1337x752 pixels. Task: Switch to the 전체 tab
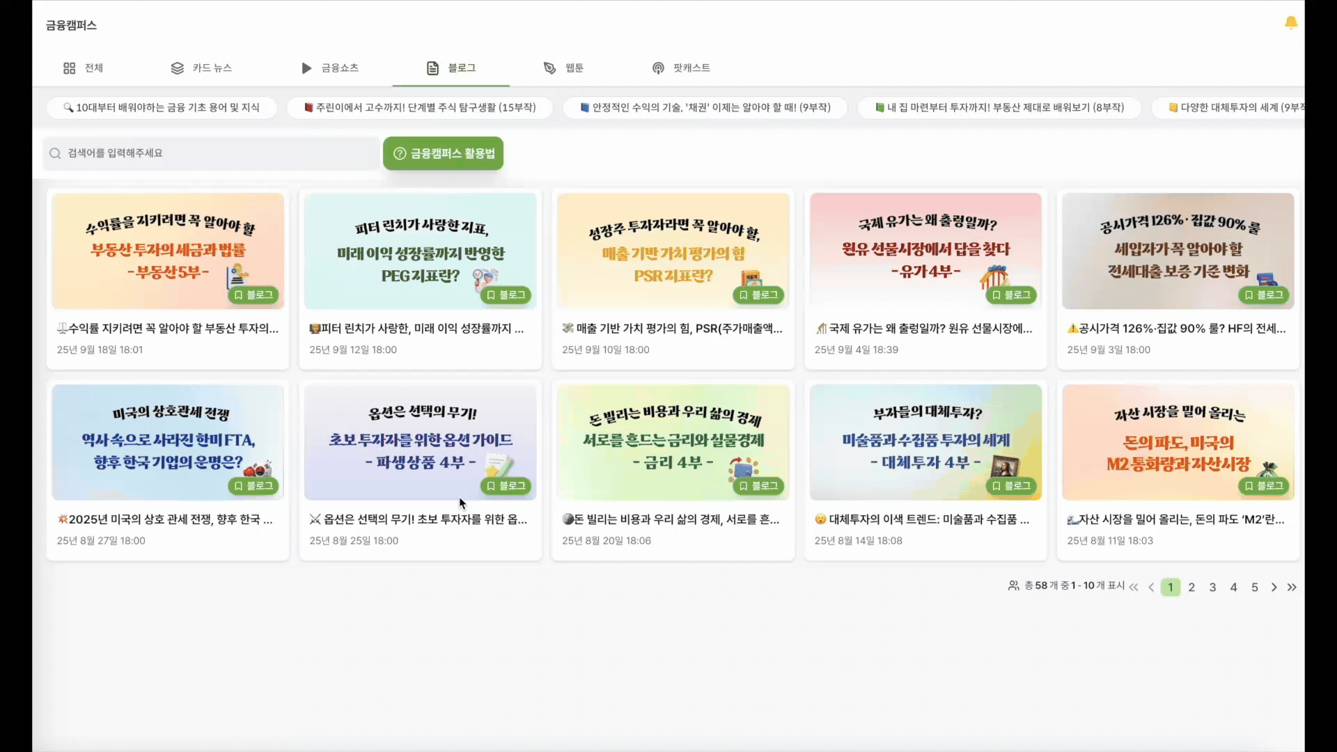(83, 68)
